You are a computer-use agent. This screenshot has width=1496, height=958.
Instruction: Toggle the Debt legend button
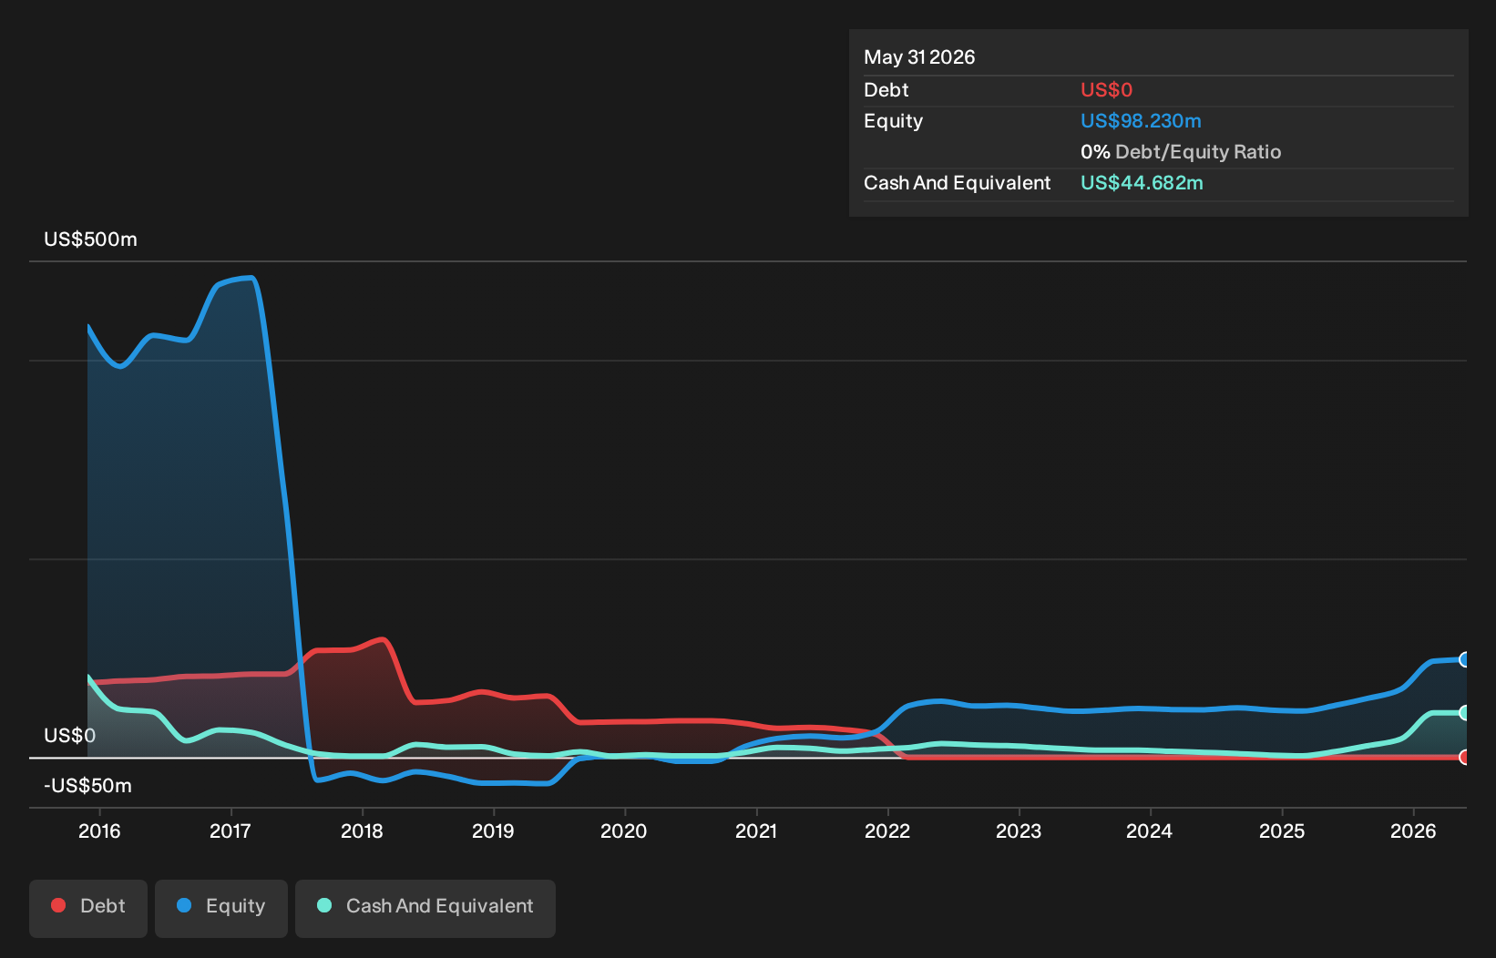point(88,908)
